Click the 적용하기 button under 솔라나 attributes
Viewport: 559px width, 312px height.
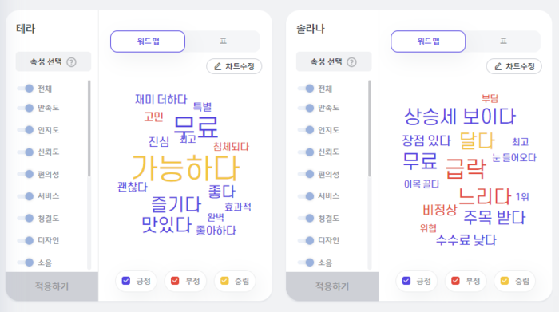click(332, 286)
